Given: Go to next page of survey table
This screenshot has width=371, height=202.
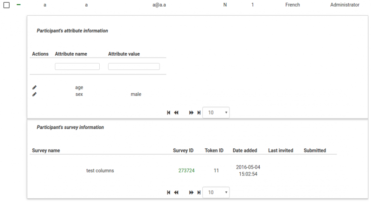Looking at the screenshot, I should pyautogui.click(x=192, y=192).
